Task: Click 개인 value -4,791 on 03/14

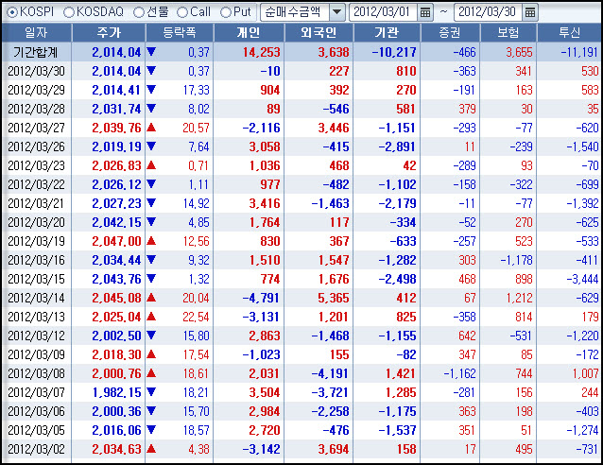Action: click(261, 298)
